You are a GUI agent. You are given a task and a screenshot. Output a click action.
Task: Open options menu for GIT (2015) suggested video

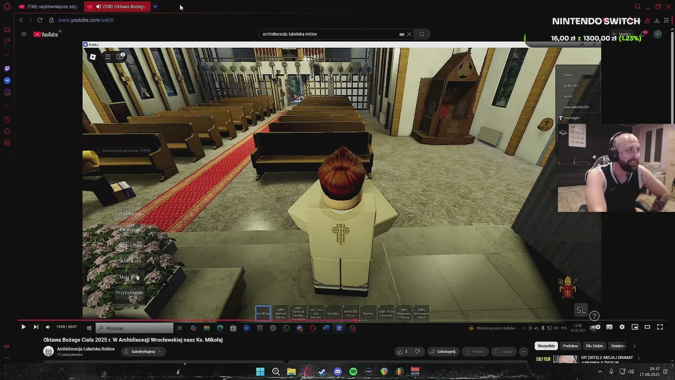[639, 358]
